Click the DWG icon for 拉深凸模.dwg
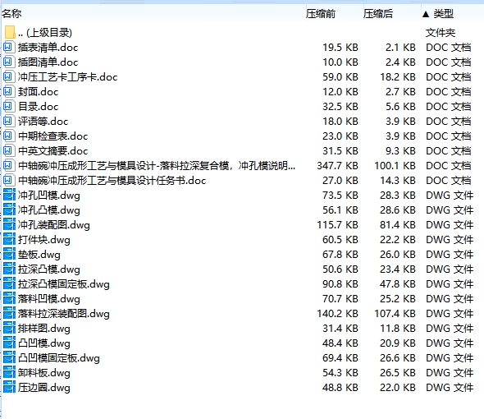This screenshot has height=419, width=484. [x=9, y=269]
